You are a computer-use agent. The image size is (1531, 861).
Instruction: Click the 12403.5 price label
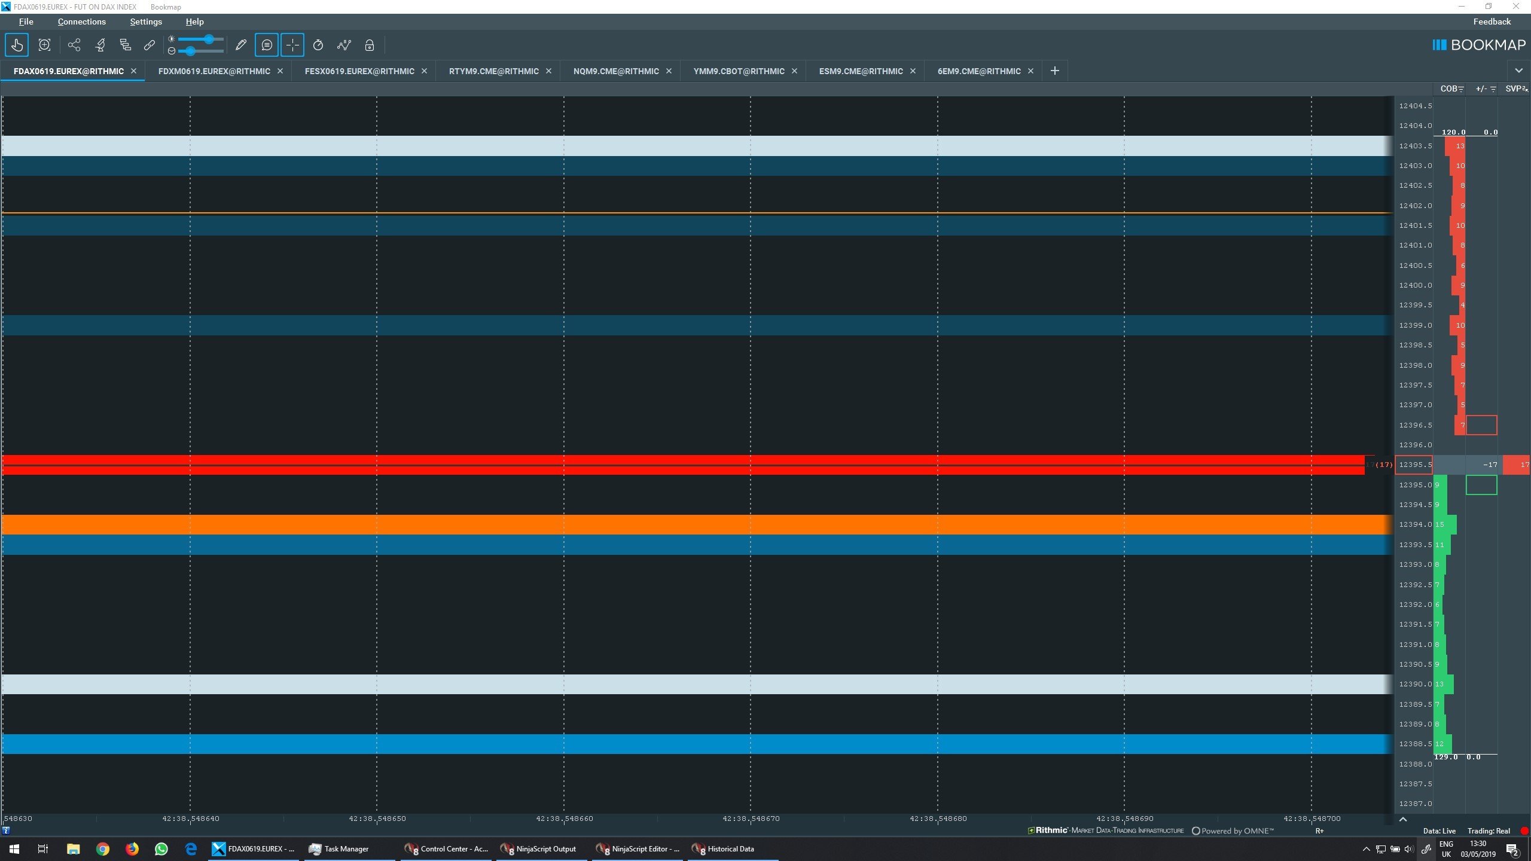[x=1416, y=146]
